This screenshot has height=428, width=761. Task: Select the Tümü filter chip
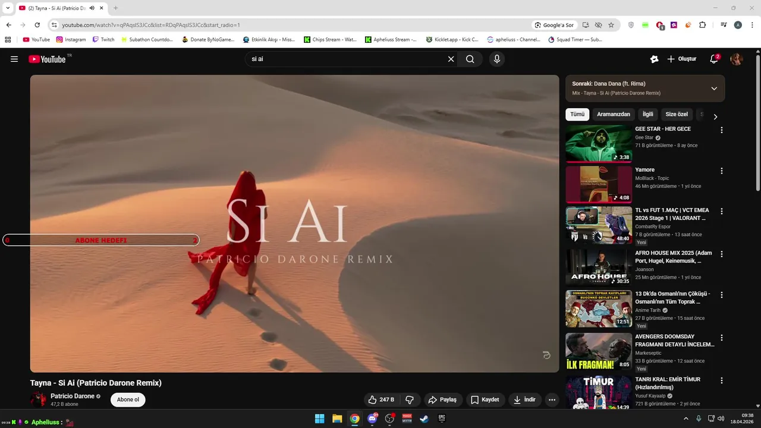click(577, 114)
